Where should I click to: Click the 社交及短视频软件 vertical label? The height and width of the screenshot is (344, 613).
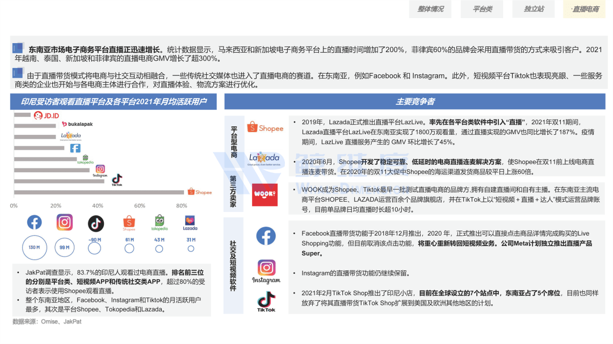pos(233,266)
